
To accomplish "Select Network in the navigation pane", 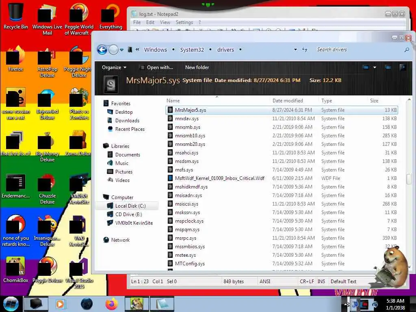I will coord(120,240).
